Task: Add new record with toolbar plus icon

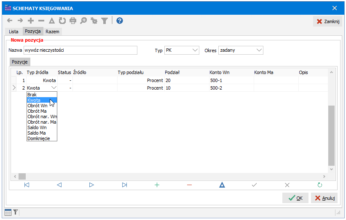Action: (x=31, y=21)
